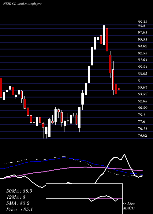This screenshot has height=214, width=153.
Task: Click the 80.59 price axis label
Action: coord(143,108)
